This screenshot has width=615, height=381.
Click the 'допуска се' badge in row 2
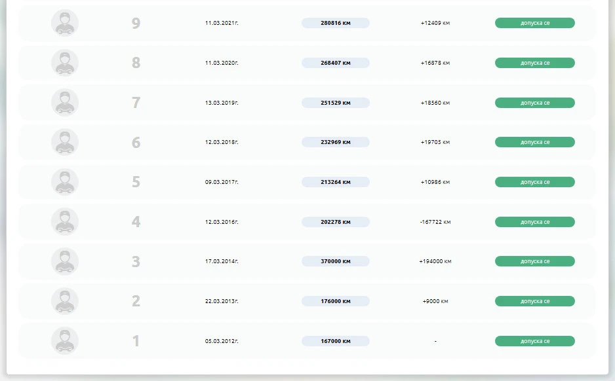coord(534,301)
